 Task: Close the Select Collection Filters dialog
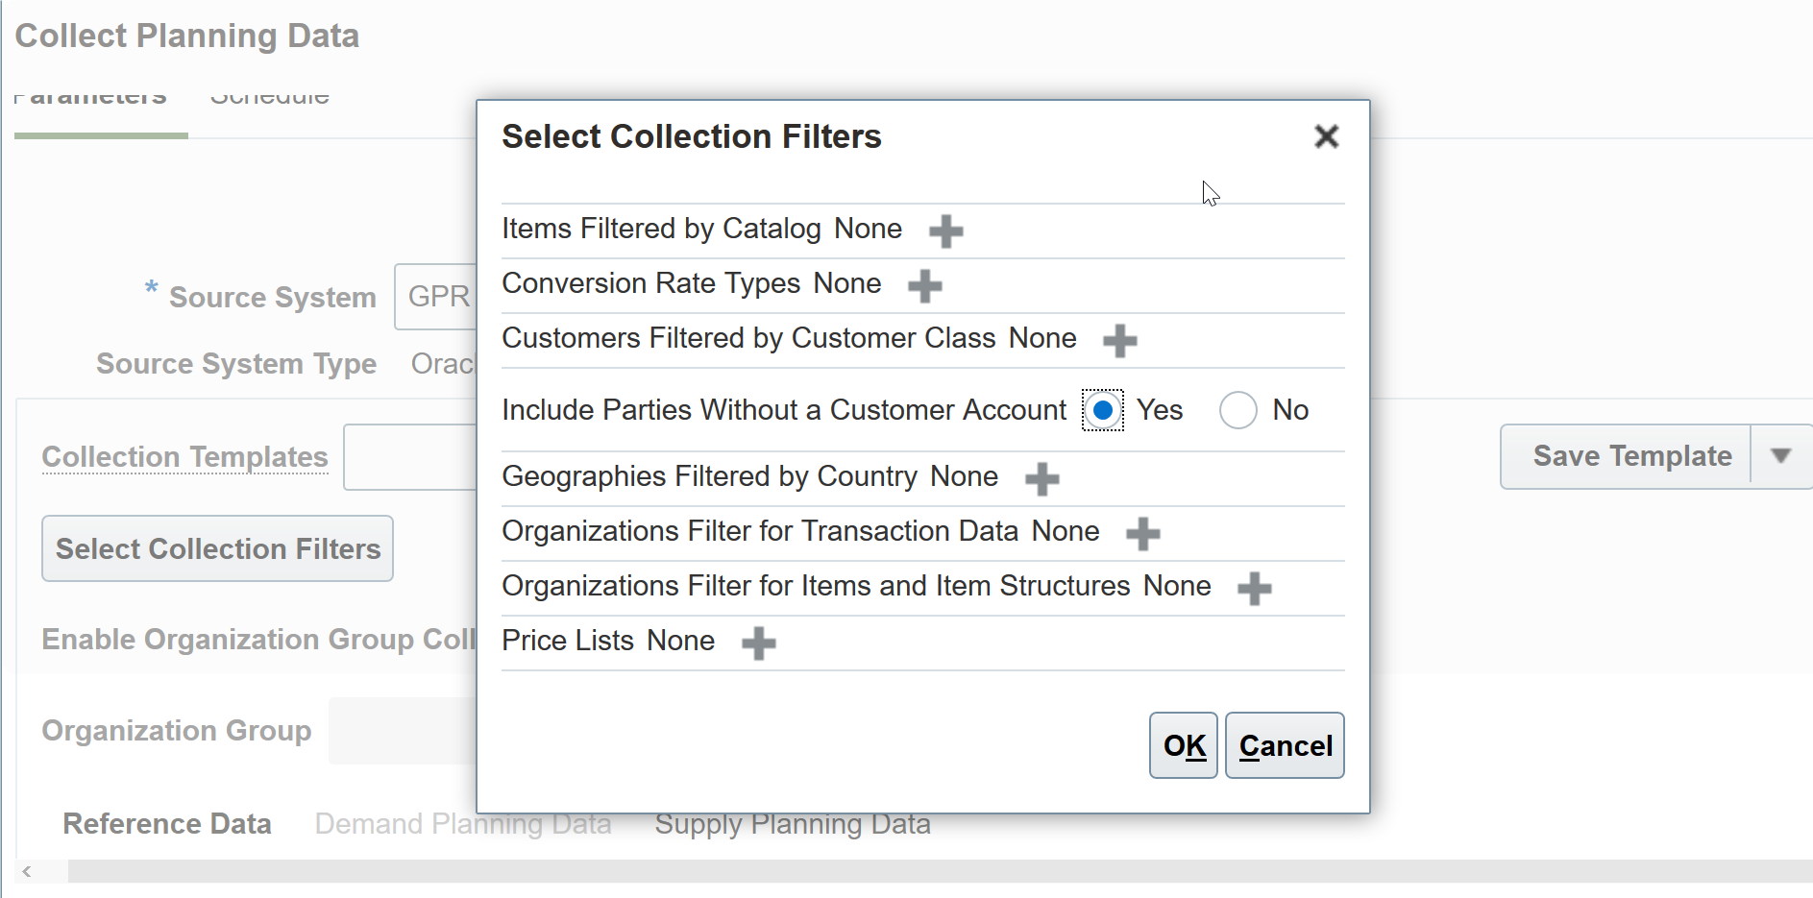[1326, 136]
